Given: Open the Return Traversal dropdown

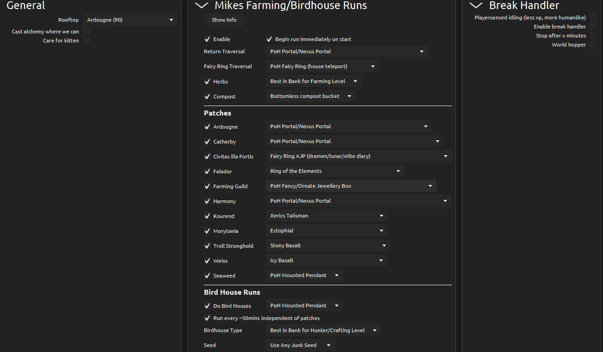Looking at the screenshot, I should click(347, 51).
